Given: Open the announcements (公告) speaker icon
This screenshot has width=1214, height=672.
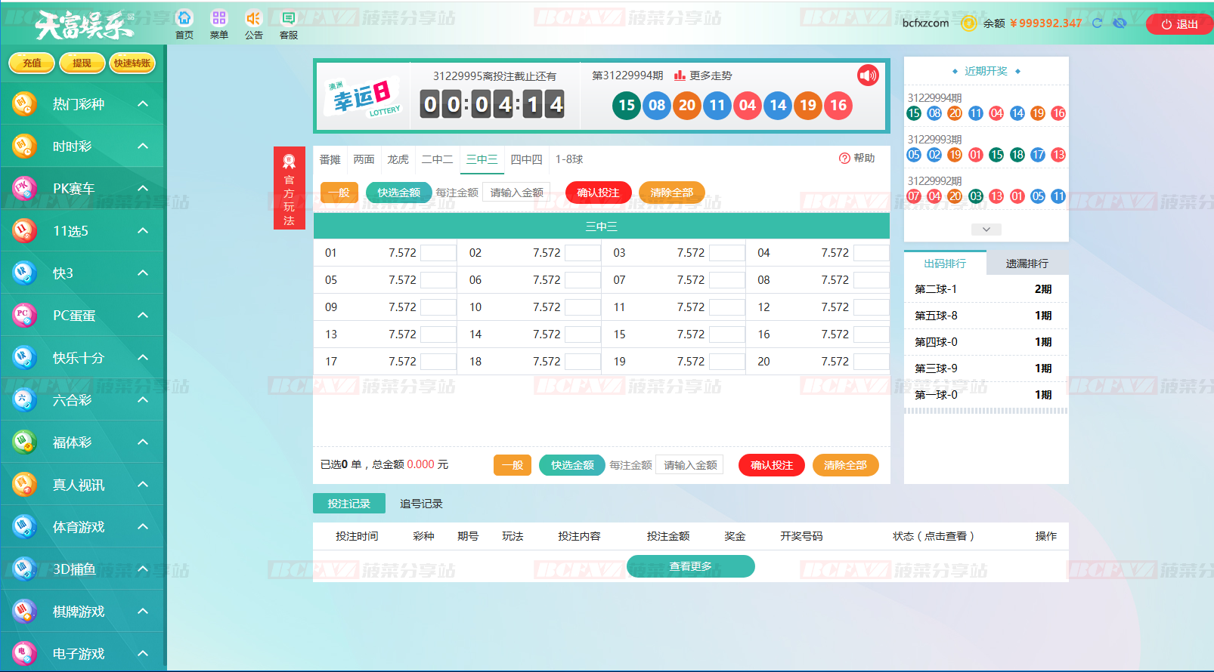Looking at the screenshot, I should pyautogui.click(x=253, y=18).
